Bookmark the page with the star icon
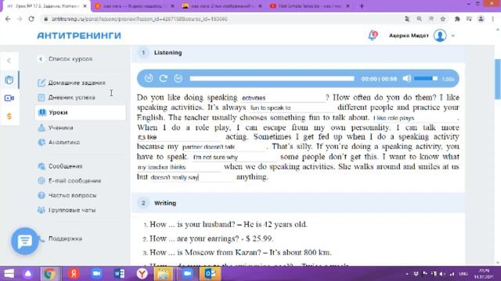This screenshot has width=501, height=281. pyautogui.click(x=443, y=19)
